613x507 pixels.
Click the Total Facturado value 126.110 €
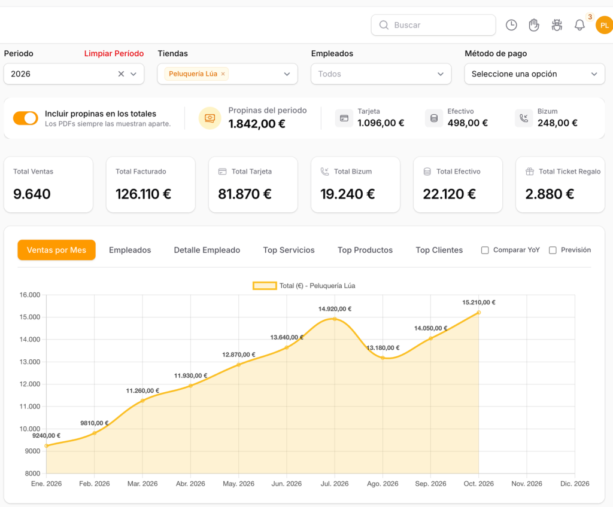click(144, 194)
